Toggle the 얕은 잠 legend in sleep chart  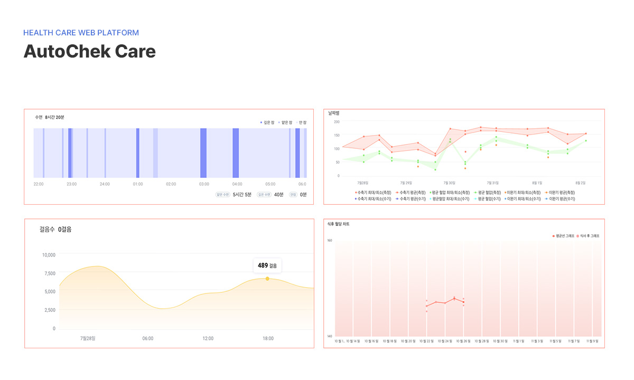pyautogui.click(x=285, y=122)
